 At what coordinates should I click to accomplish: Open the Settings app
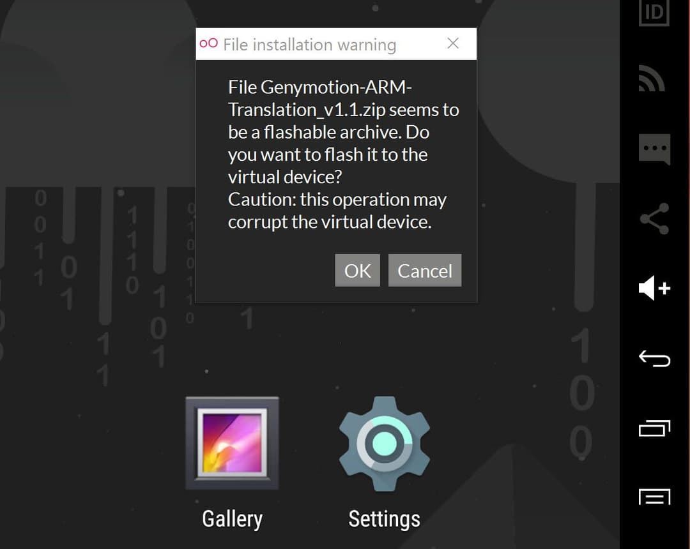point(384,442)
